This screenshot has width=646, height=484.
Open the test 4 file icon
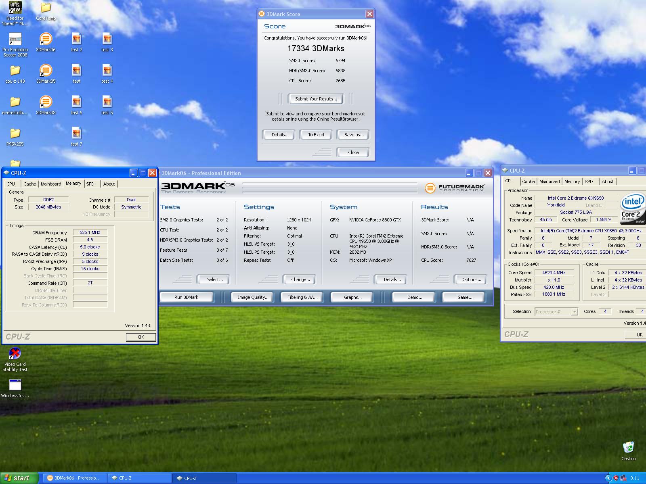107,73
